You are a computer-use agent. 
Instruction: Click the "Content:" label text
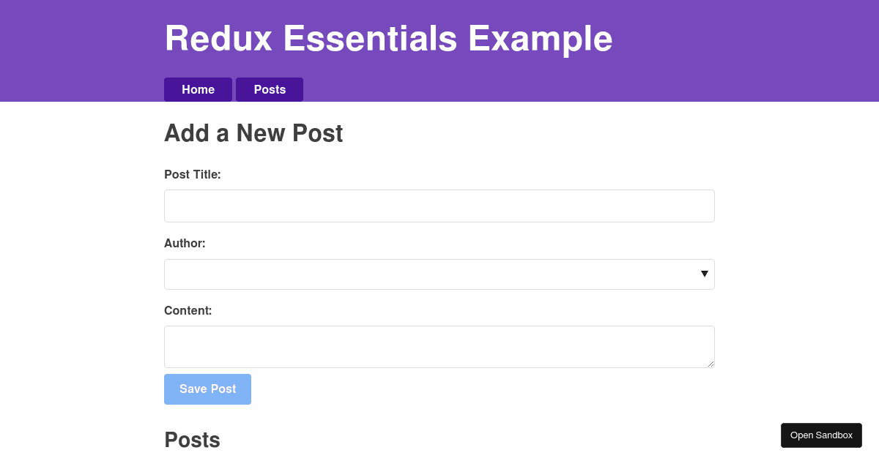click(x=188, y=310)
